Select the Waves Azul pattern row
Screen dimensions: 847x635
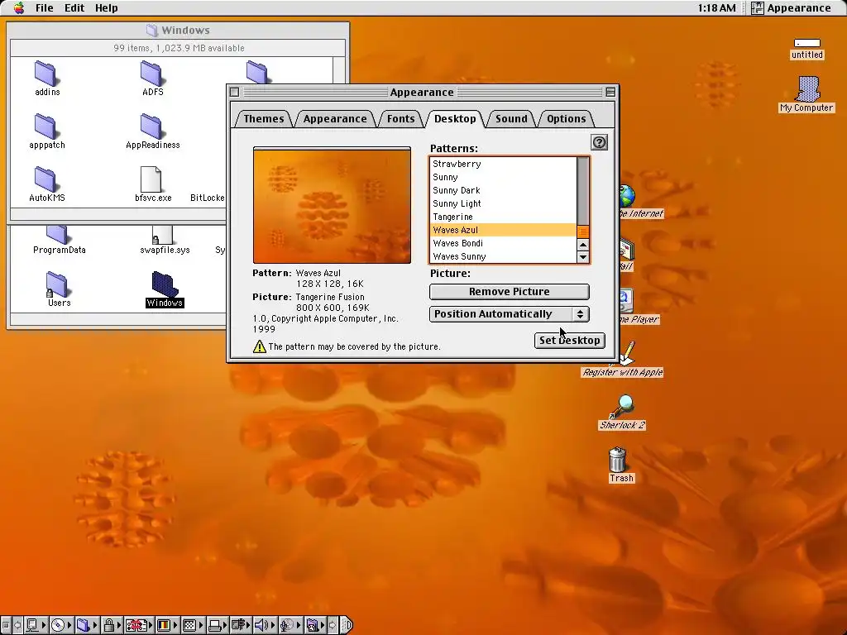tap(504, 230)
